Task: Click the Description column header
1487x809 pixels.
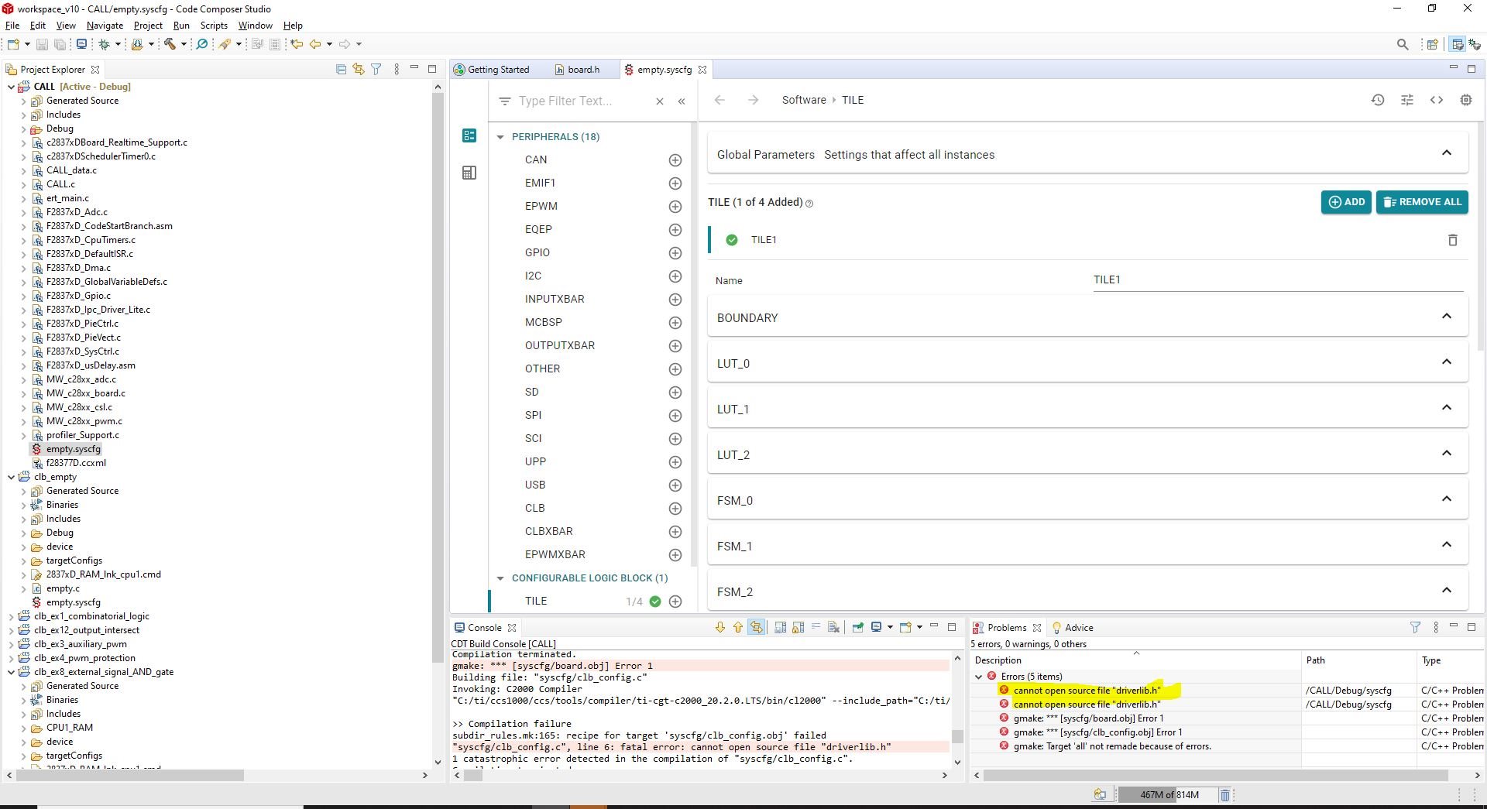Action: point(1136,660)
